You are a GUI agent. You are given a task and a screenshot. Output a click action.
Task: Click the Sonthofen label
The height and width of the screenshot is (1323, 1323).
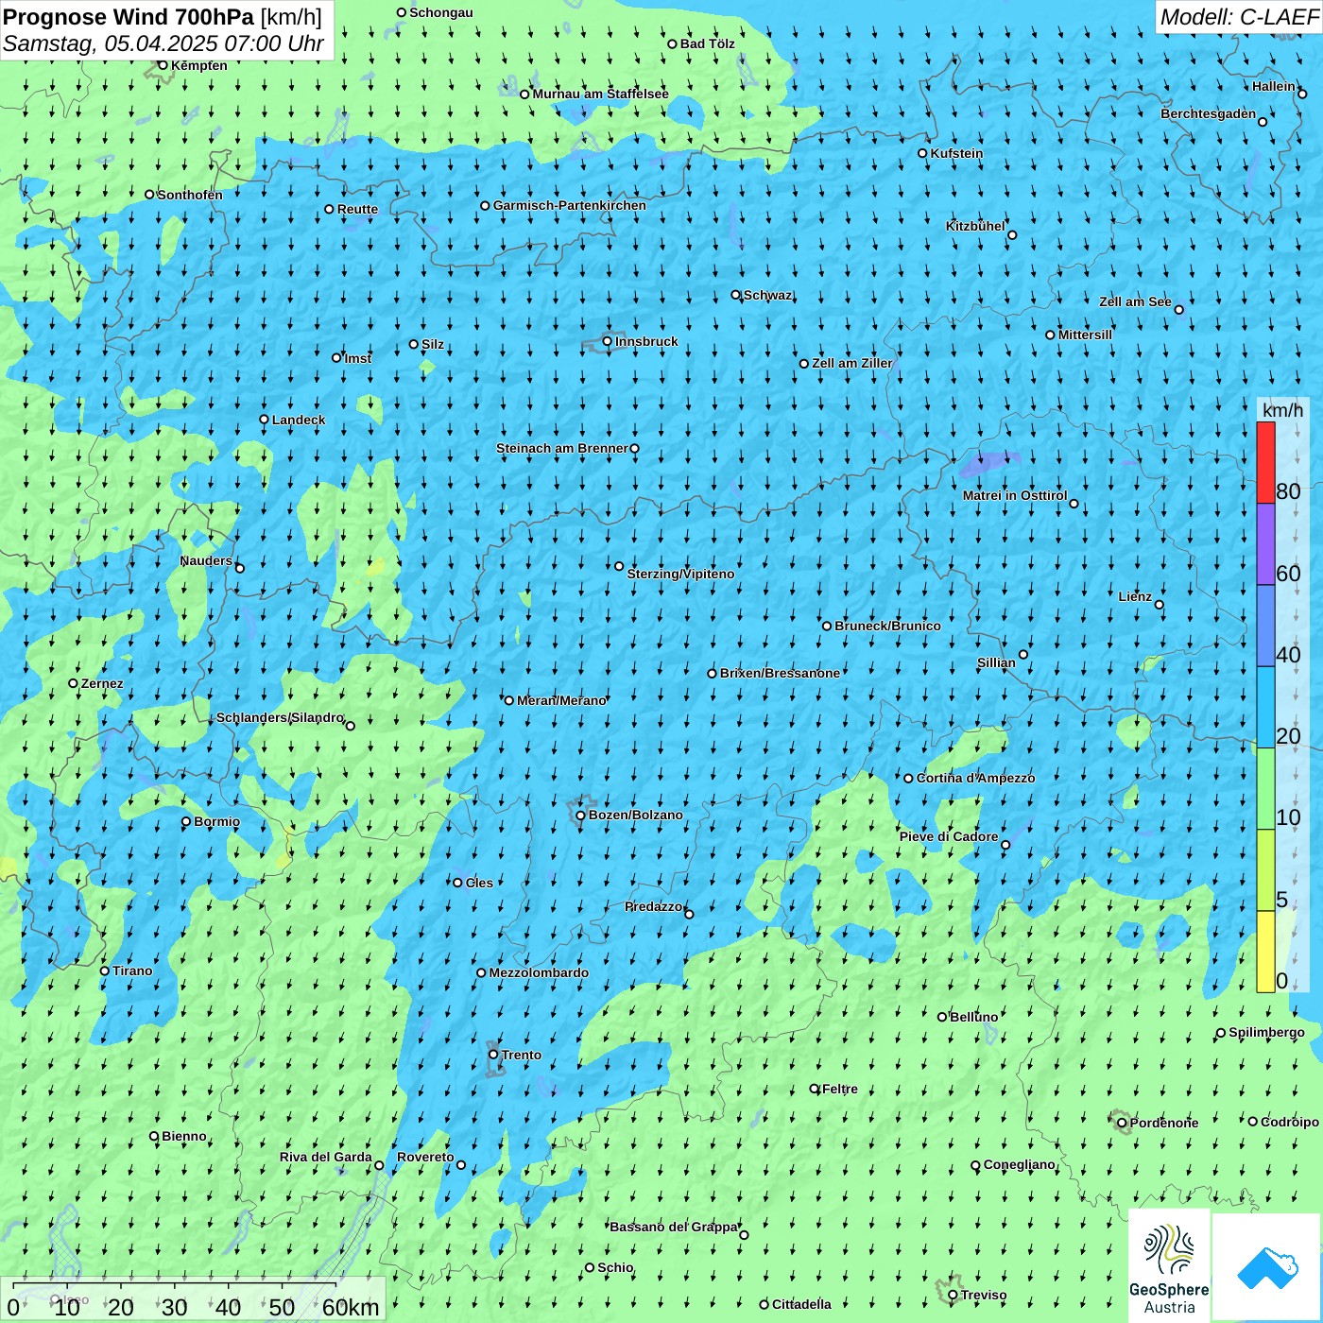point(190,195)
